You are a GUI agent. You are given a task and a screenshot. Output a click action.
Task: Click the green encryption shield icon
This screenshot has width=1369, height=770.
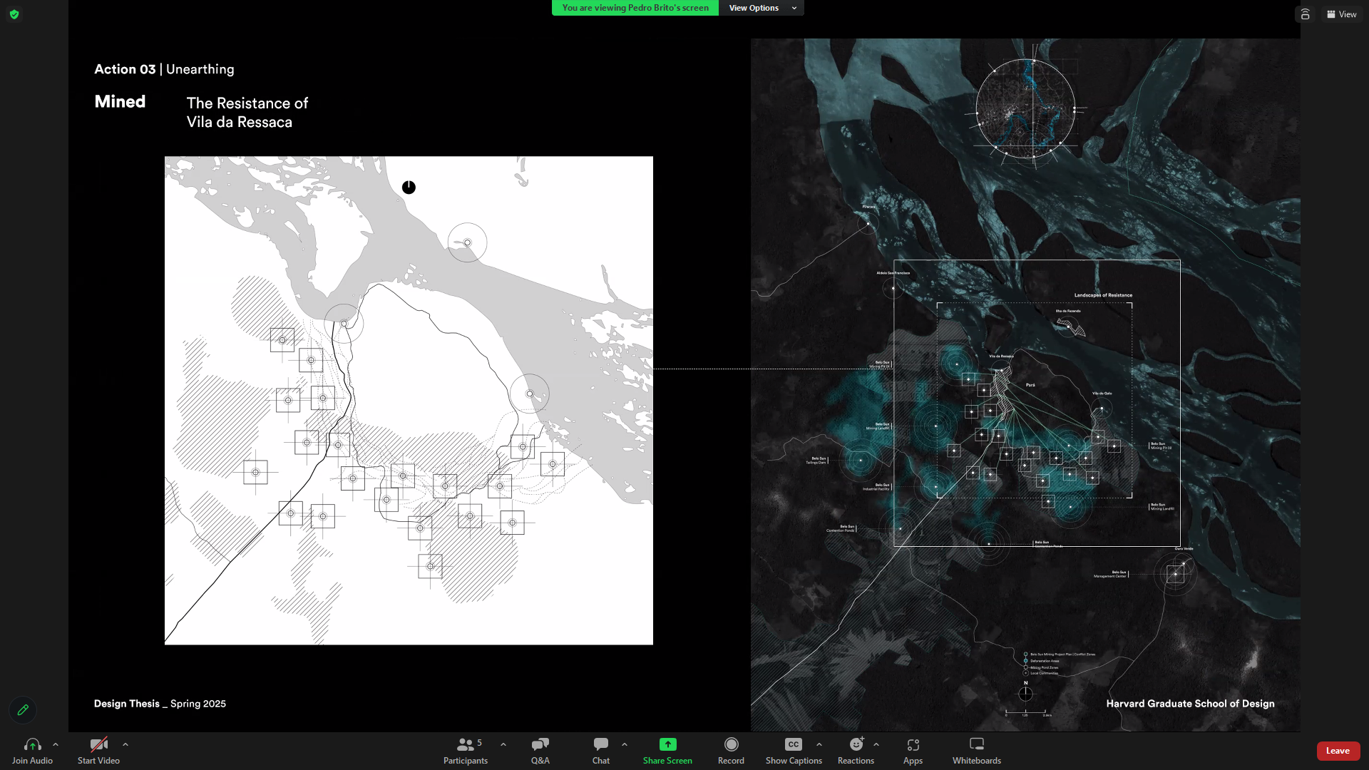pos(14,14)
